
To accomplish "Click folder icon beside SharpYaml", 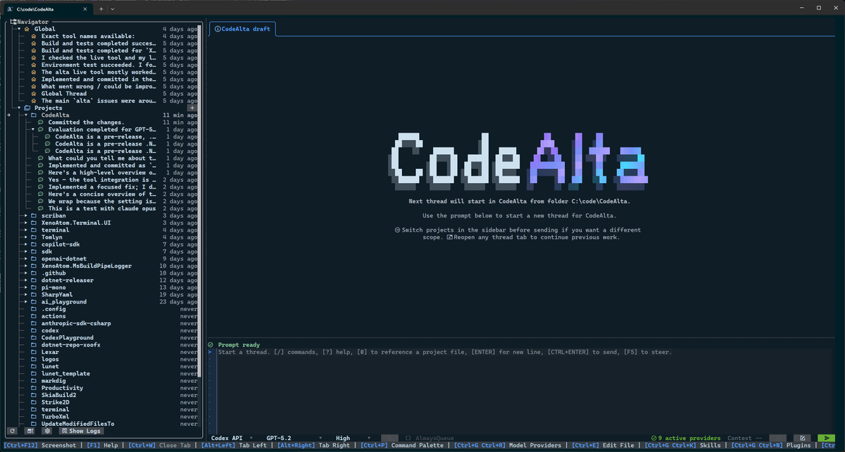I will point(34,294).
